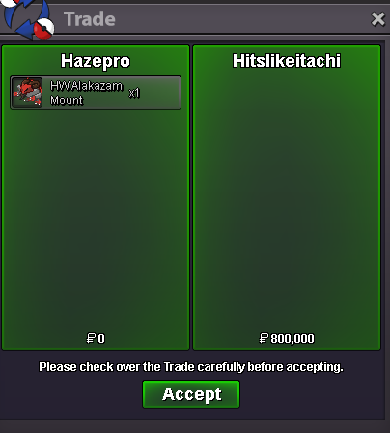The width and height of the screenshot is (390, 433).
Task: Click the Hazepro player name
Action: click(x=96, y=61)
